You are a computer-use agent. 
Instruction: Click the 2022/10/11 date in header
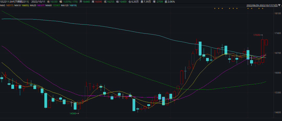(38, 2)
